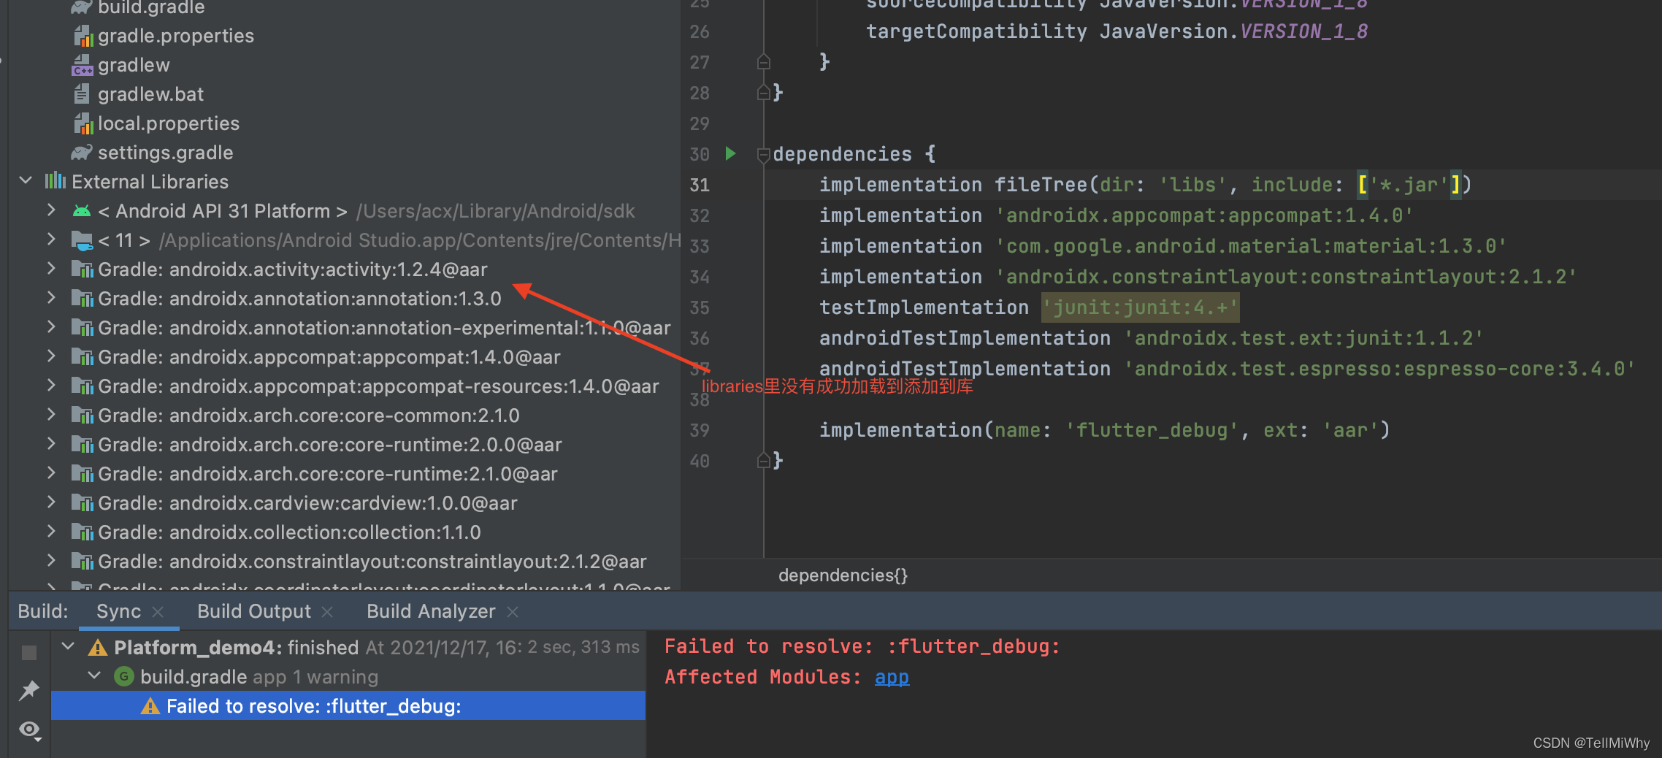
Task: Expand the Android API 31 Platform node
Action: 51,210
